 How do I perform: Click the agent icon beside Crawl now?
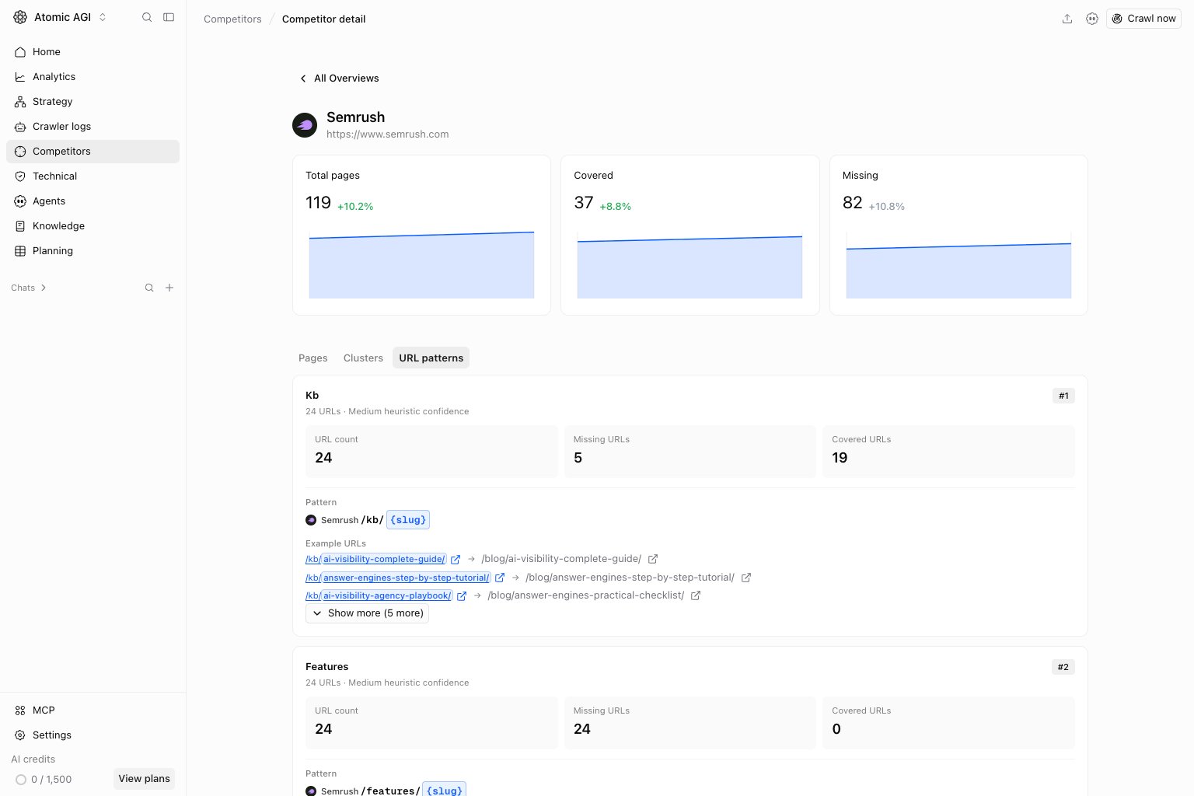(x=1092, y=19)
